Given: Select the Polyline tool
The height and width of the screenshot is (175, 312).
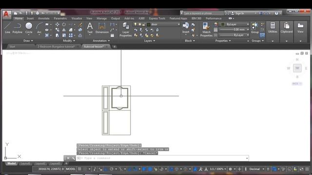Looking at the screenshot, I should tap(18, 28).
